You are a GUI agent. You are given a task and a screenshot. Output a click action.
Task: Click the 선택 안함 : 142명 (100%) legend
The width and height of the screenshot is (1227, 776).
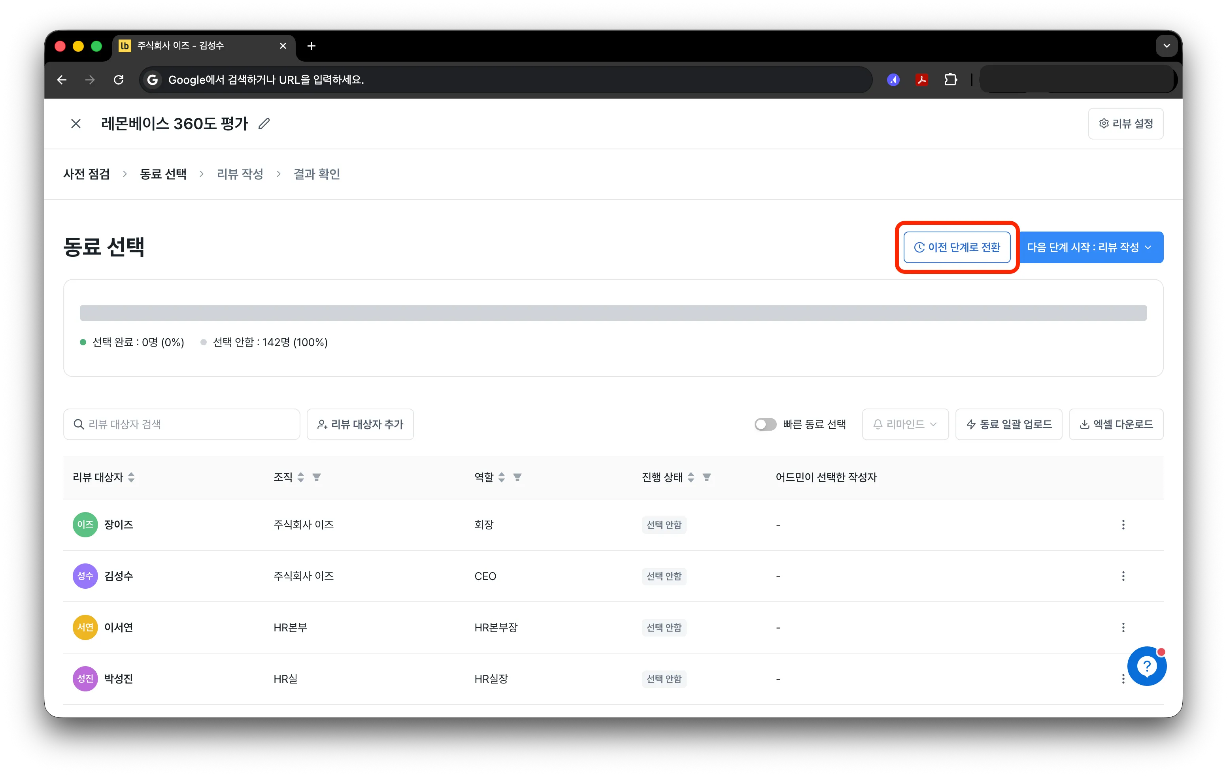pos(264,343)
